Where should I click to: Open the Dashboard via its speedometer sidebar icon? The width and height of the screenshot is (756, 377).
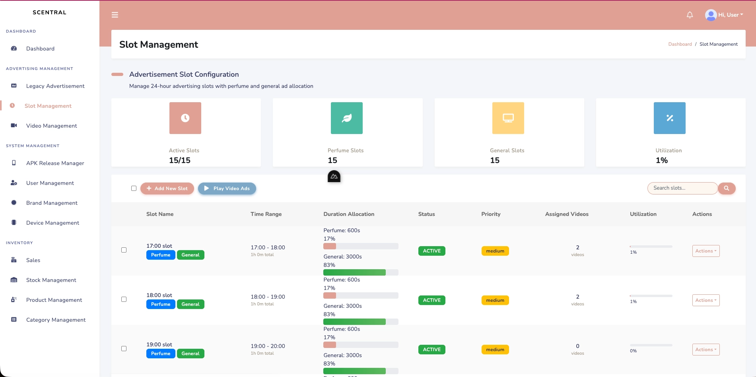[14, 49]
